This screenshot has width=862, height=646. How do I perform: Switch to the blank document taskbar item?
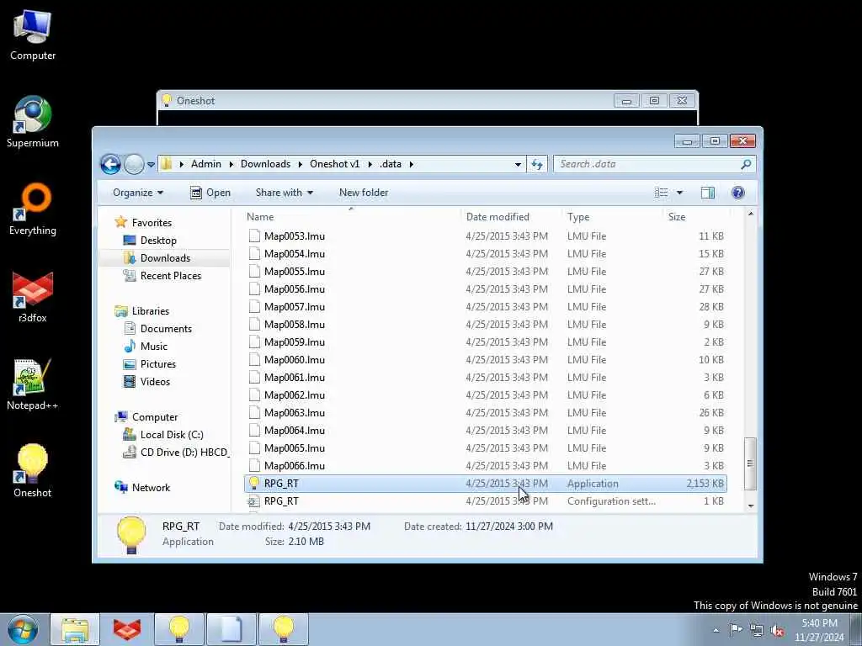click(231, 629)
